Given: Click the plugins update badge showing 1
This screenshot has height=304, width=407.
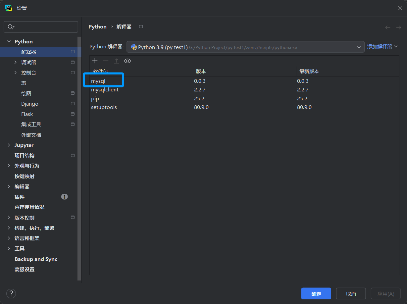Looking at the screenshot, I should [64, 197].
